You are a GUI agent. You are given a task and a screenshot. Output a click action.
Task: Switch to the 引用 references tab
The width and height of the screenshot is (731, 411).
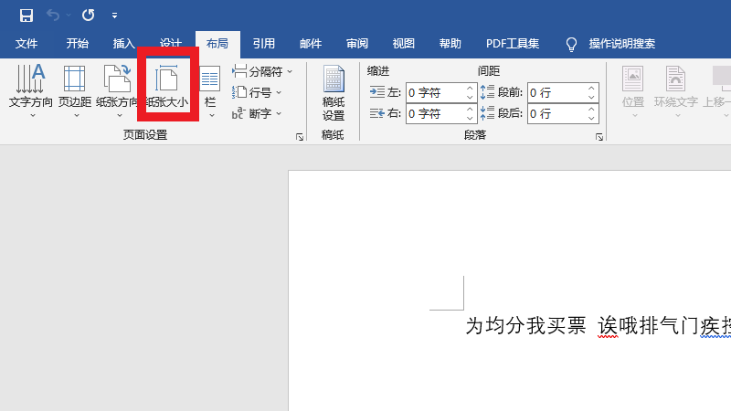point(264,43)
